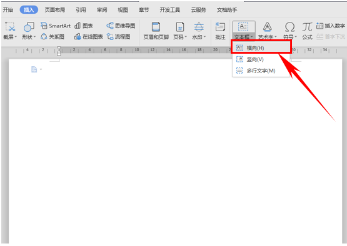Open the 章节 tab
Viewport: 347px width, 246px height.
pyautogui.click(x=144, y=10)
